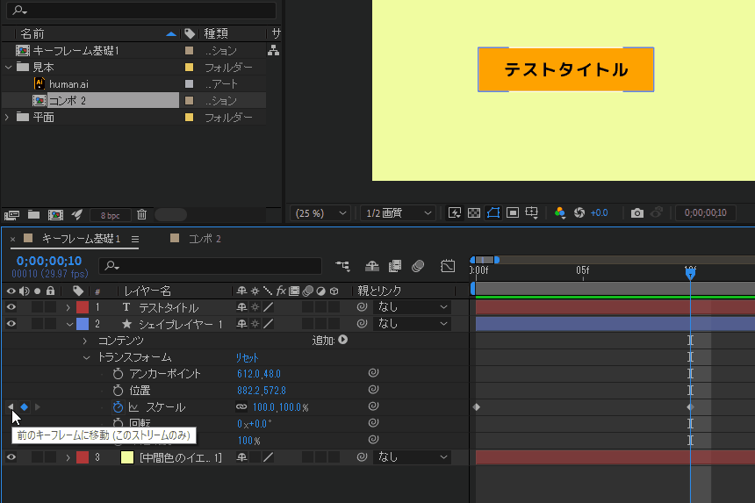Collapse トランスフォーム property group
This screenshot has height=503, width=755.
[86, 357]
